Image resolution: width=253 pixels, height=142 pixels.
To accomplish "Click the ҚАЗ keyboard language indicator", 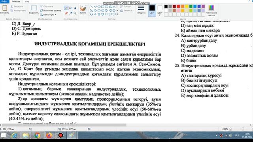I will tap(236, 135).
